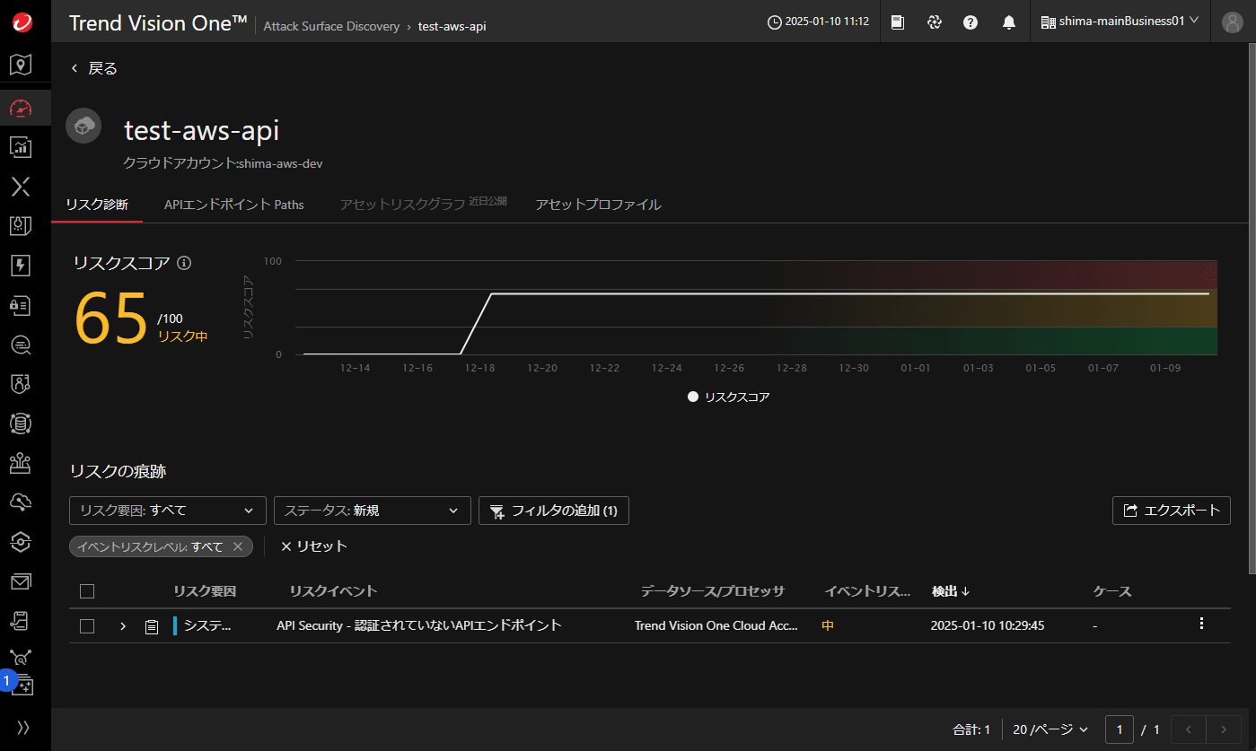The image size is (1256, 751).
Task: Click イベントリス... column header
Action: [x=867, y=591]
